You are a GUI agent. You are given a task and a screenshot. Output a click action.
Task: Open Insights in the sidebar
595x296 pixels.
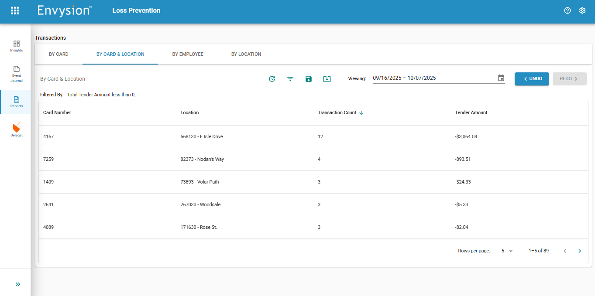(x=17, y=46)
